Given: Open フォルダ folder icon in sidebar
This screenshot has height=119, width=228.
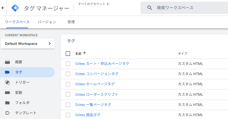Looking at the screenshot, I should pyautogui.click(x=7, y=103).
